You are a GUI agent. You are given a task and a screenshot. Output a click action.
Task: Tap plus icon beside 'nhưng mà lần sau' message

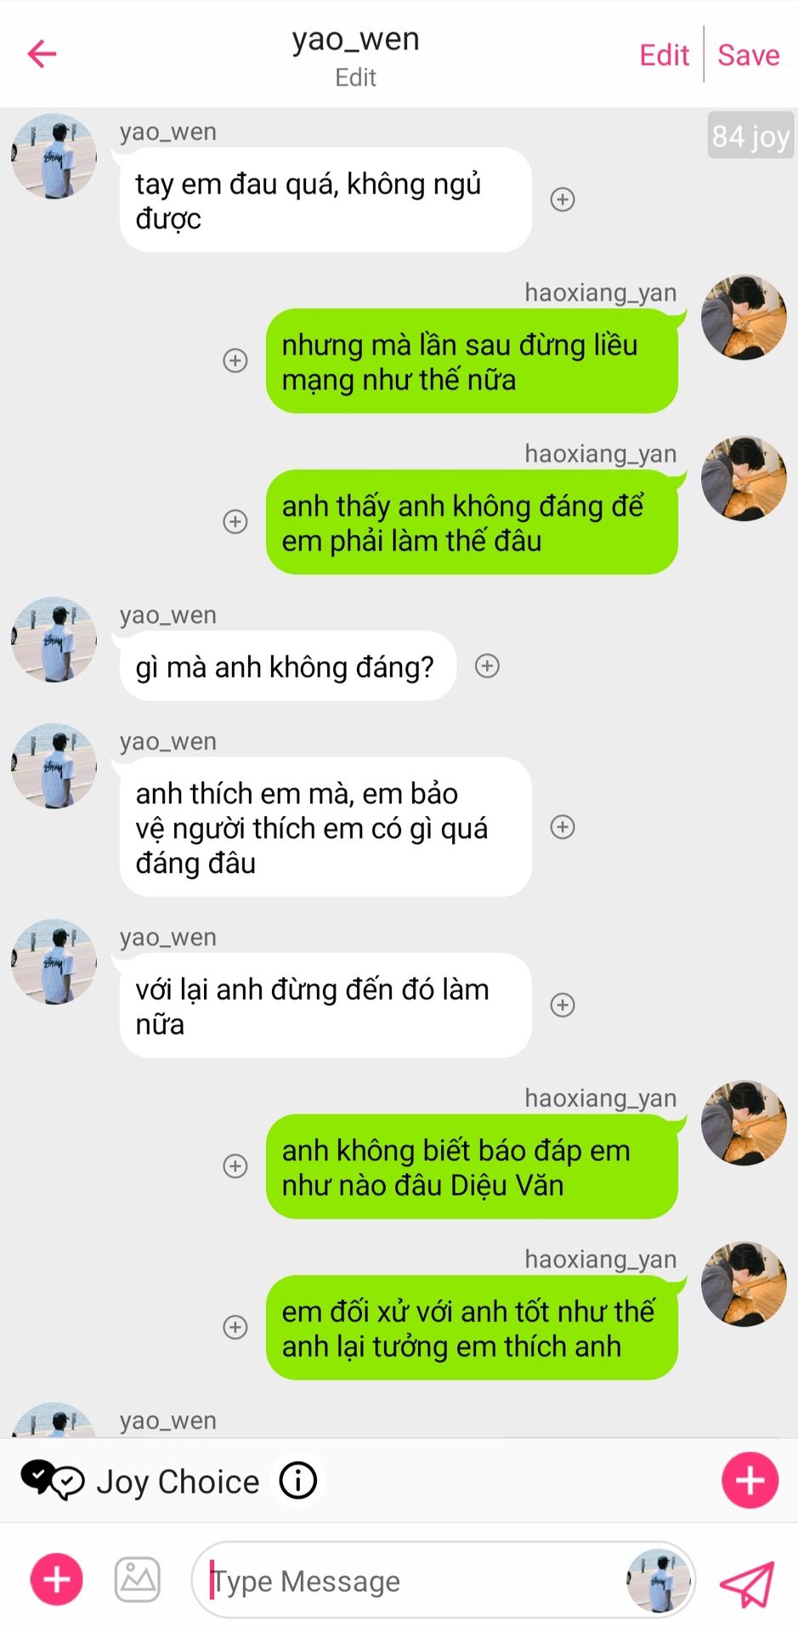pyautogui.click(x=235, y=360)
